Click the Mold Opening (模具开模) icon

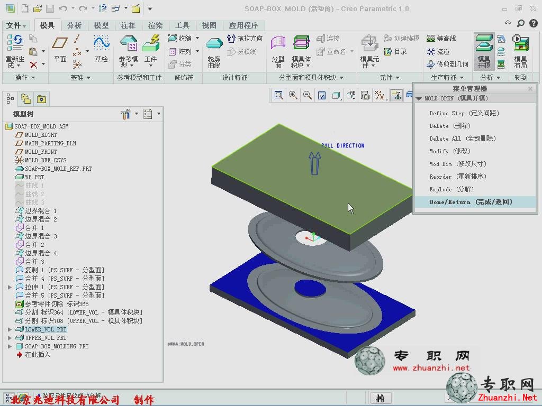pos(484,52)
